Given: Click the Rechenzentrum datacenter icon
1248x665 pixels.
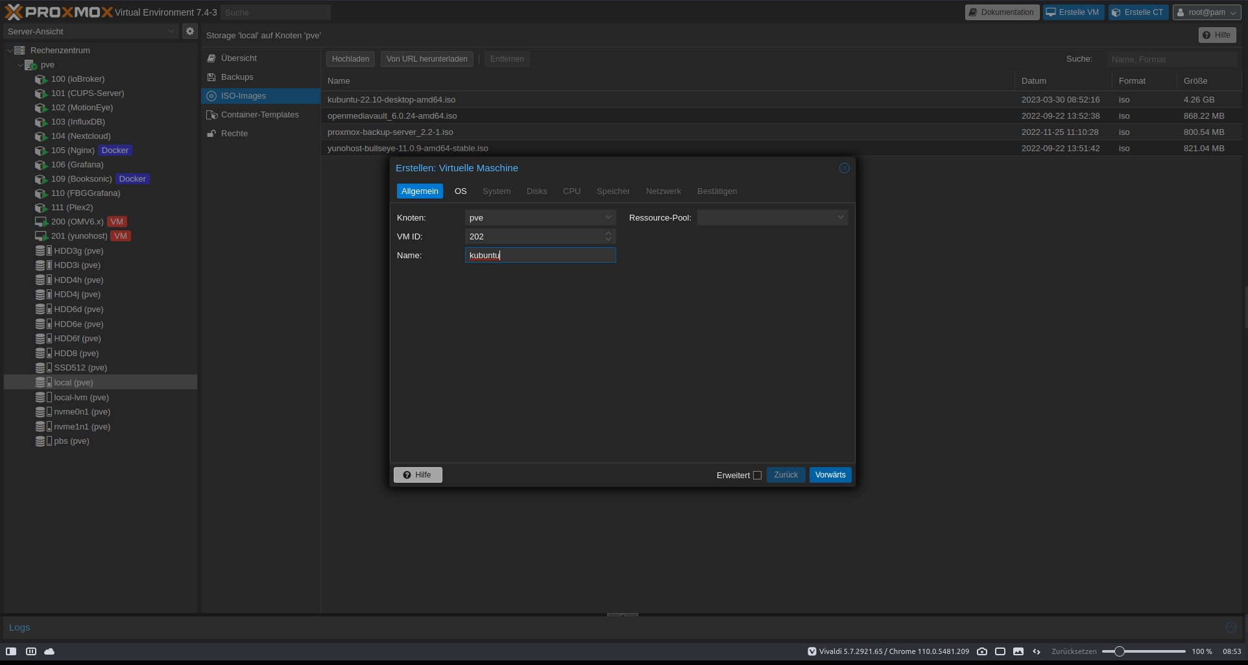Looking at the screenshot, I should 19,51.
